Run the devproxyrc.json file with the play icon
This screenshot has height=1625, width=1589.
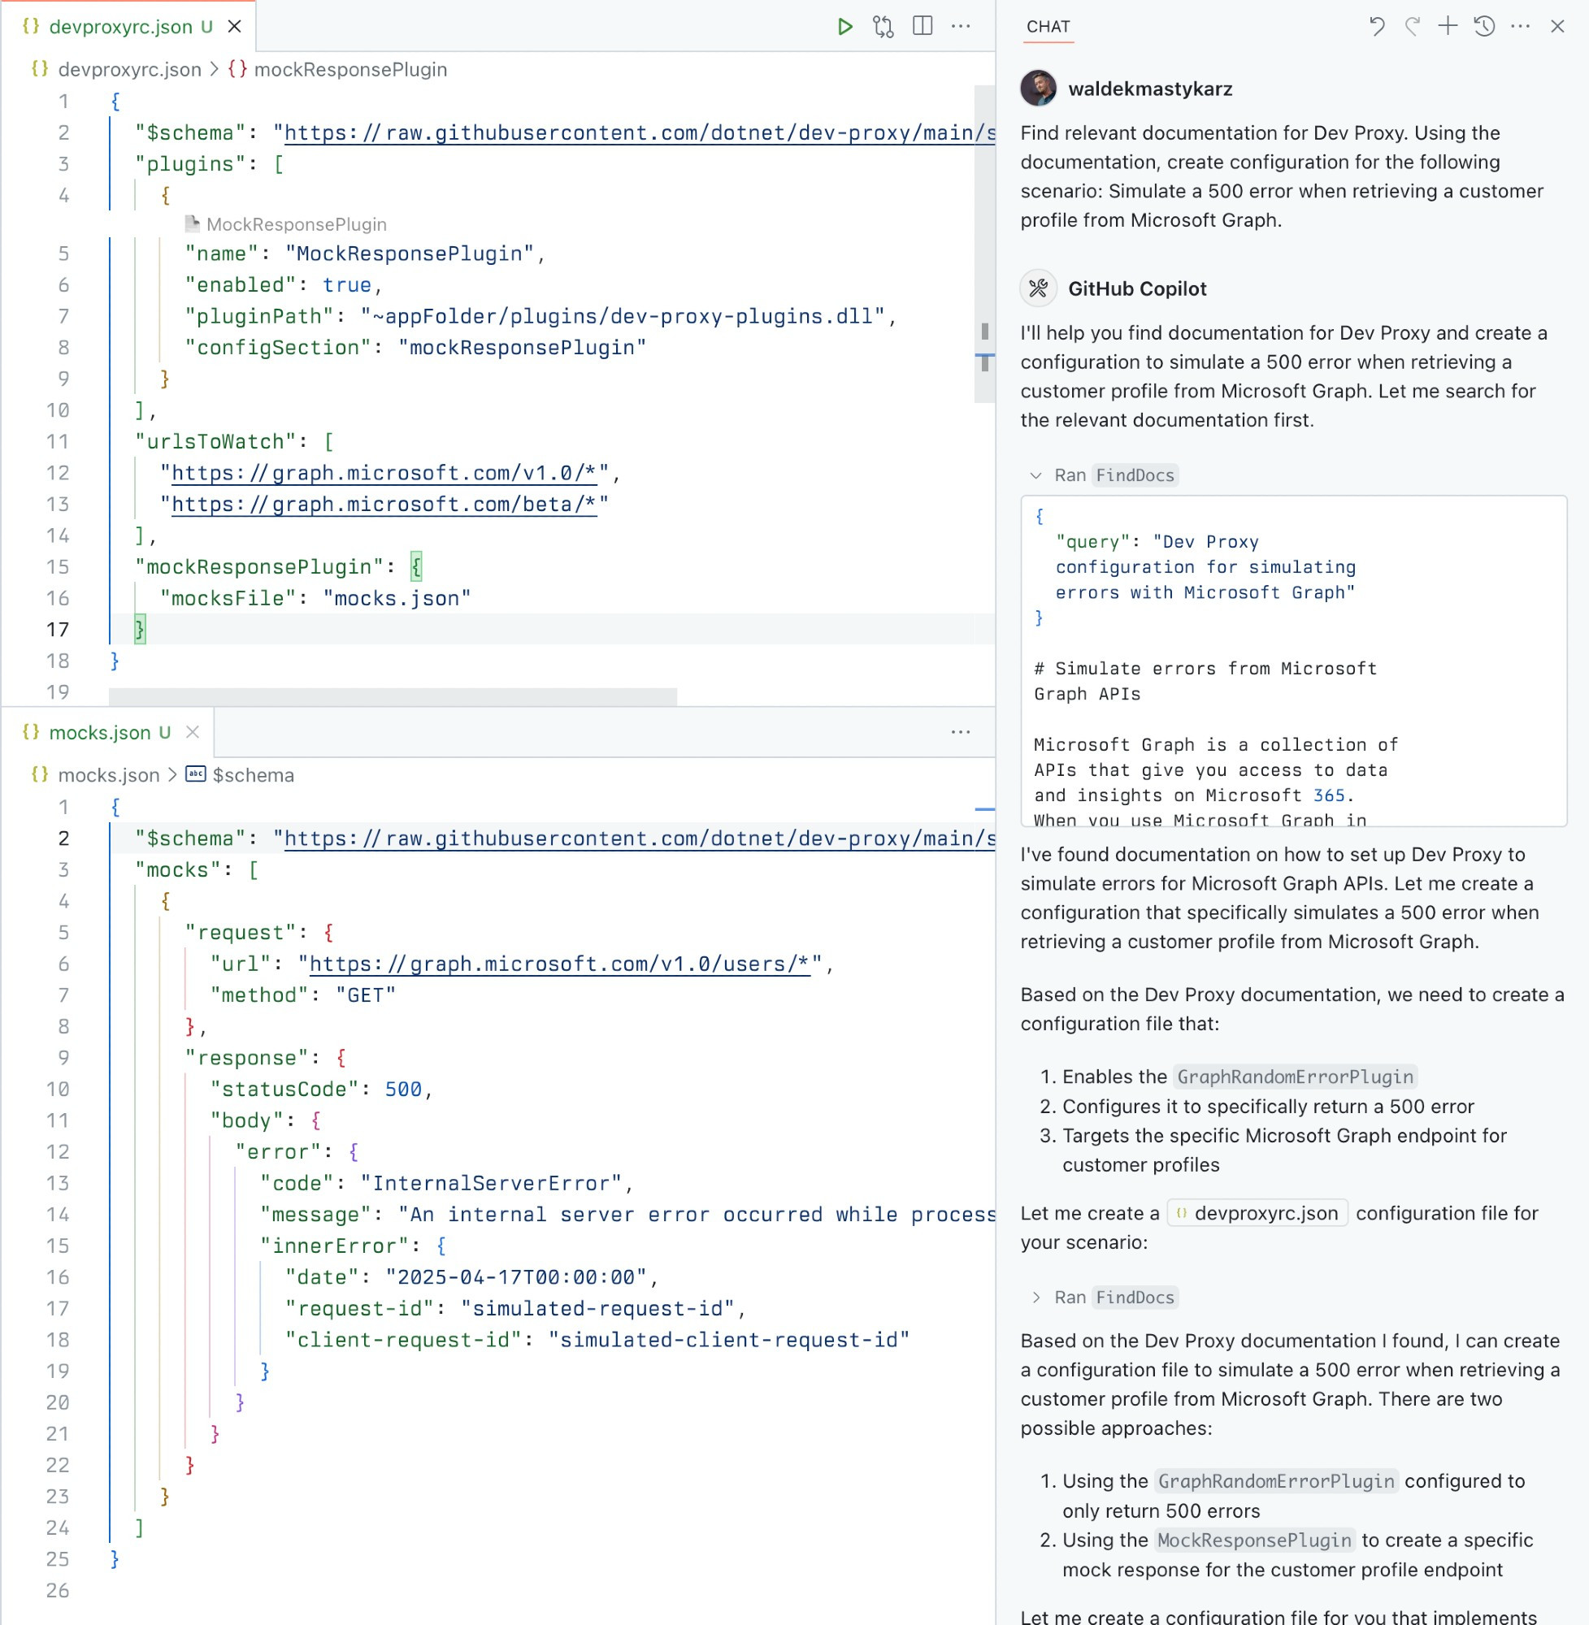pyautogui.click(x=845, y=26)
